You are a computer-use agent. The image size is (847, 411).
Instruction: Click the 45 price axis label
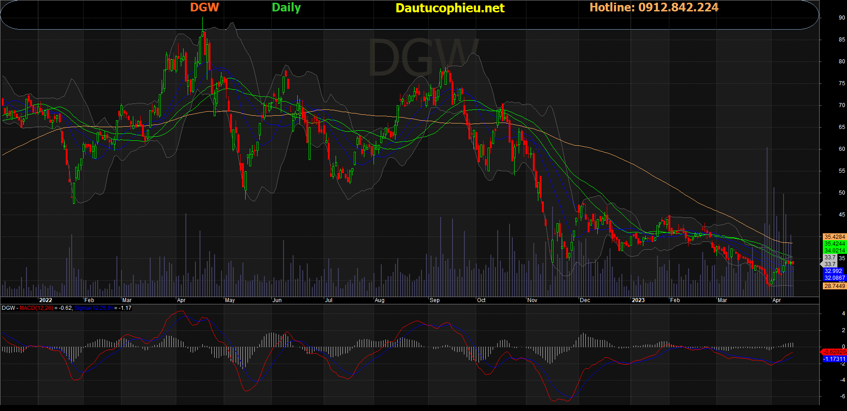click(842, 215)
